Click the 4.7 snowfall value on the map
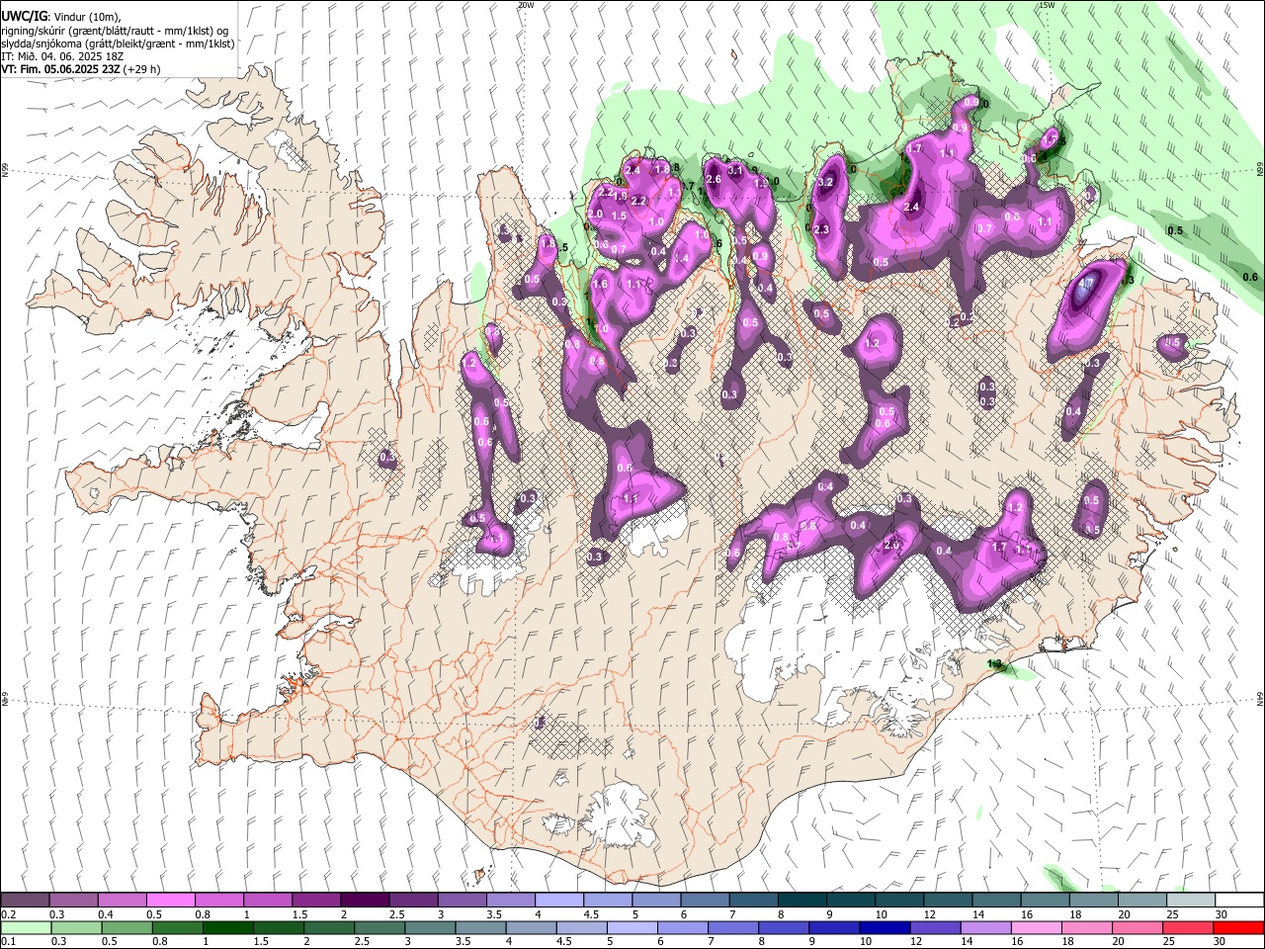The image size is (1265, 949). point(1086,283)
